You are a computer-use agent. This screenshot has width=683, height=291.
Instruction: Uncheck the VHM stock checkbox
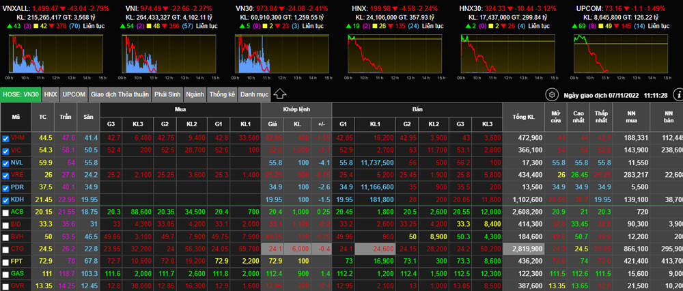[x=5, y=138]
